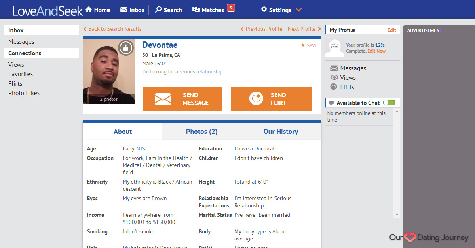Viewport: 475px width, 248px height.
Task: Click the Add a photo placeholder avatar
Action: 334,48
